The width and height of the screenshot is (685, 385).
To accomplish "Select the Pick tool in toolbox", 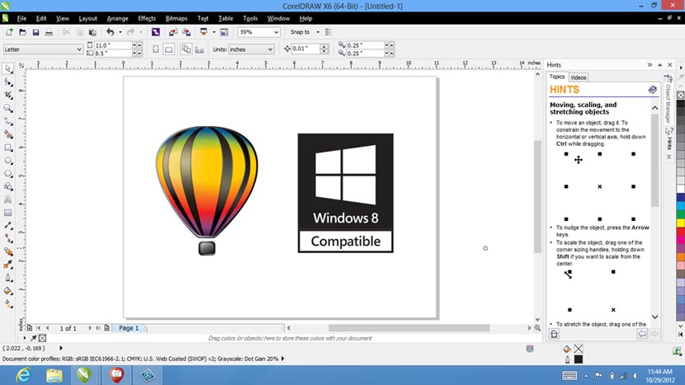I will 8,68.
